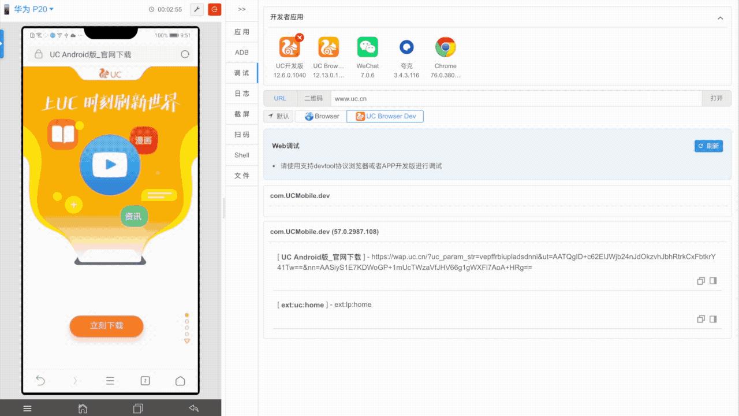Click the Android home key below phone
Screen dimensions: 739x416
point(83,408)
